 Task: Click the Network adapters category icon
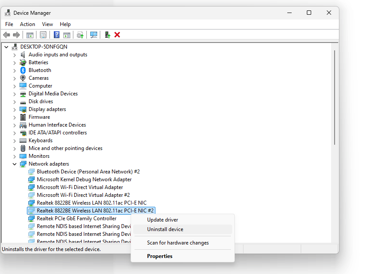coord(23,163)
